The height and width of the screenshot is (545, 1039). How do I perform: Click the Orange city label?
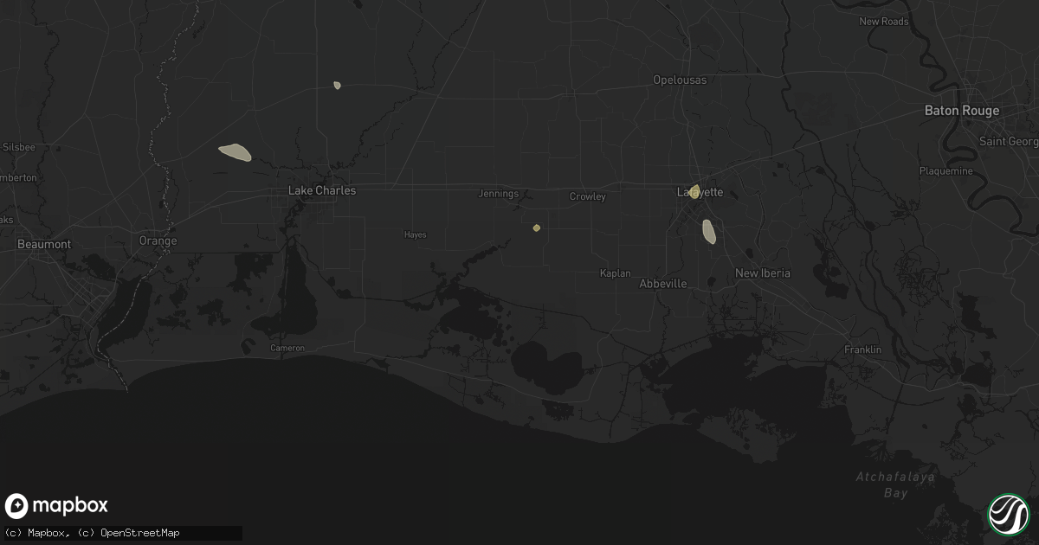coord(158,240)
